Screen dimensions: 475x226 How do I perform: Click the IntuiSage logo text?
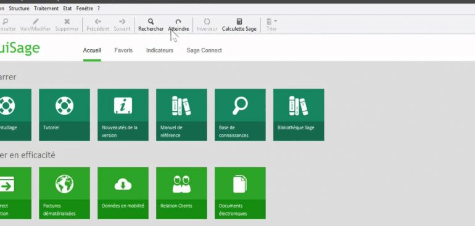(19, 49)
